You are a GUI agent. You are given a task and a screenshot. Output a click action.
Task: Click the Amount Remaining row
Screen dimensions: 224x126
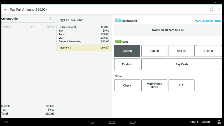tap(84, 41)
